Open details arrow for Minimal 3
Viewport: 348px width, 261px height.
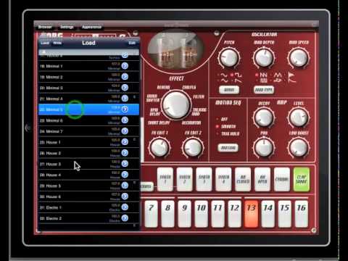(x=125, y=88)
